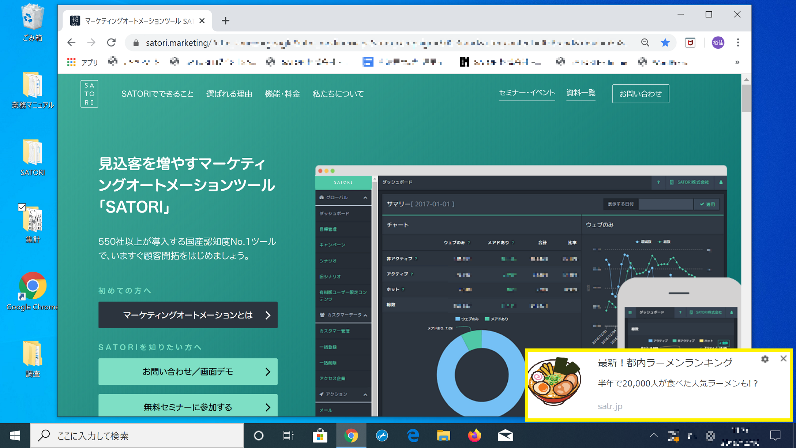Viewport: 796px width, 448px height.
Task: Open blue wrench app taskbar icon
Action: (382, 436)
